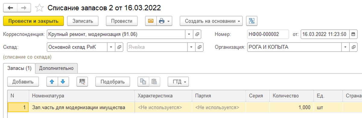Viewport: 362px width, 118px height.
Task: Click the Подобрать button
Action: [x=113, y=81]
